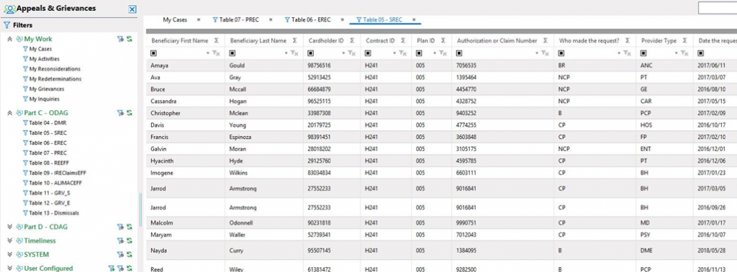Refresh the Timeliness group
This screenshot has width=737, height=272.
pyautogui.click(x=130, y=240)
